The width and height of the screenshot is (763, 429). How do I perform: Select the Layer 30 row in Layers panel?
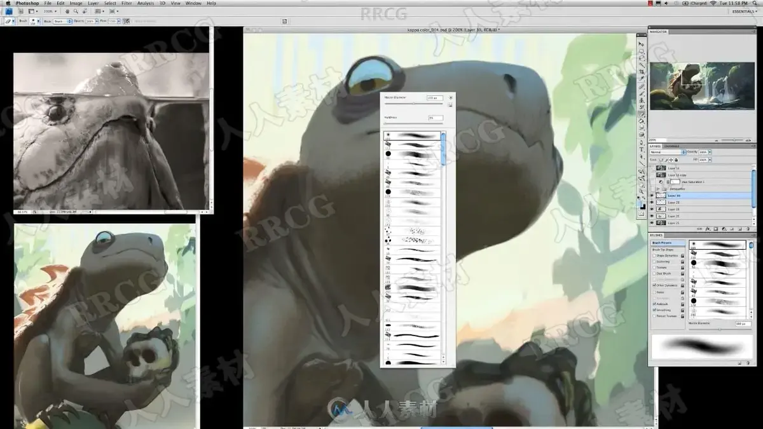tap(700, 196)
